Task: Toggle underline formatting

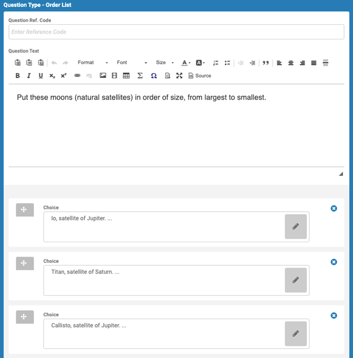Action: point(41,76)
